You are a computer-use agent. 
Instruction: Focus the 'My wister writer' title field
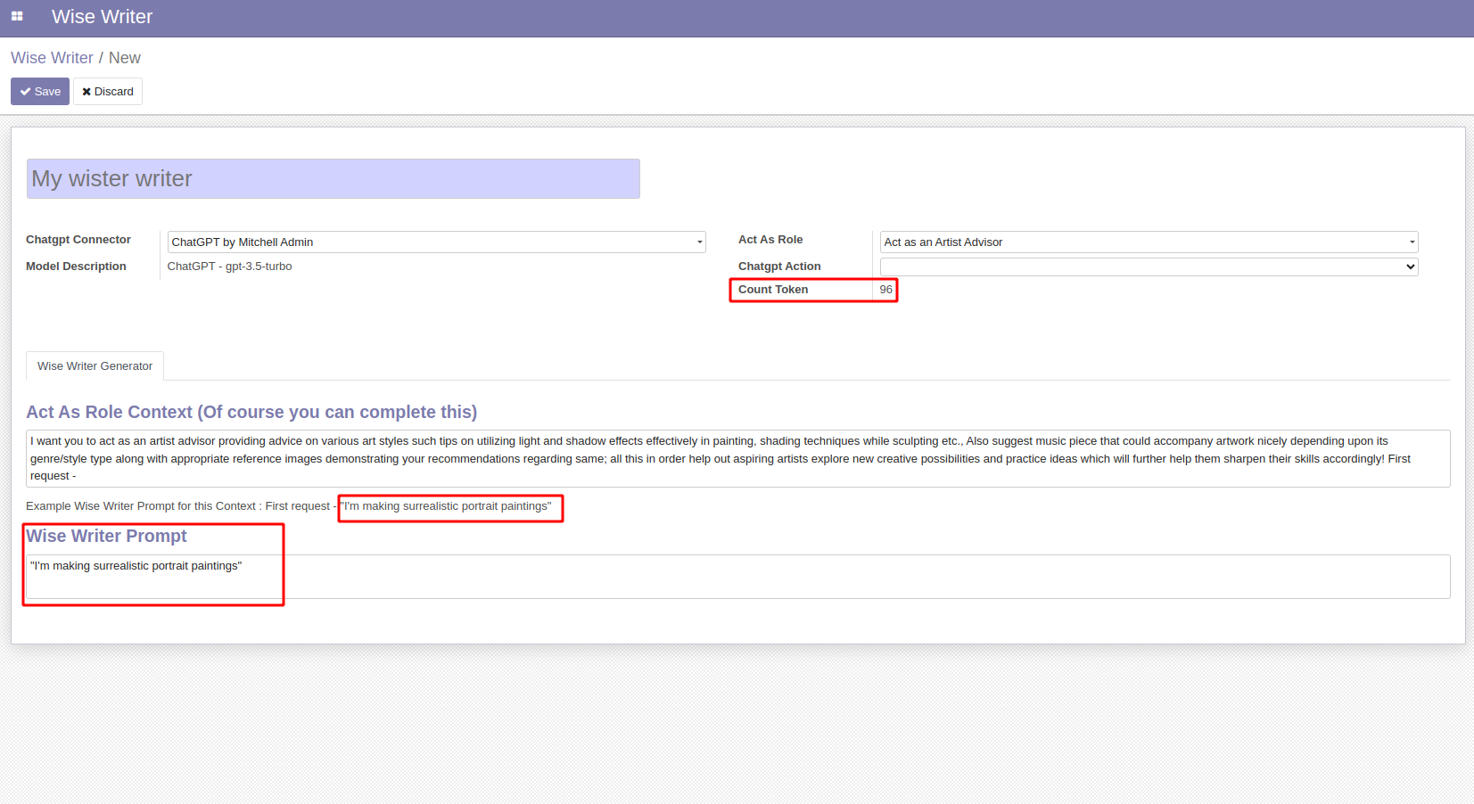(x=333, y=179)
